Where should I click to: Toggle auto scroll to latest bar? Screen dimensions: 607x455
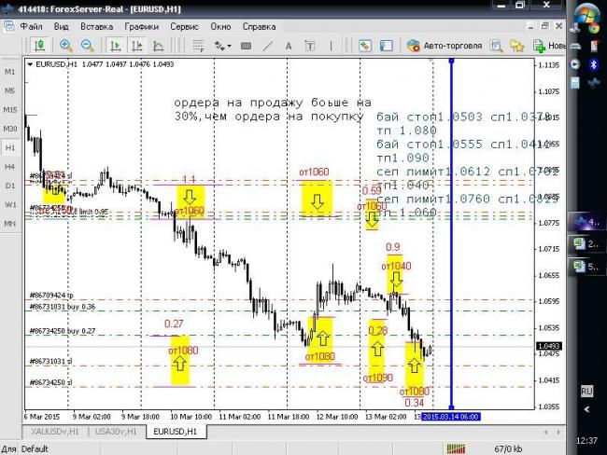point(115,46)
